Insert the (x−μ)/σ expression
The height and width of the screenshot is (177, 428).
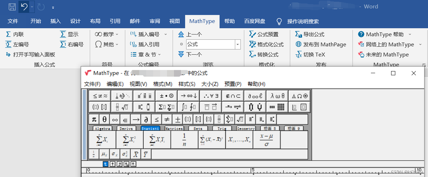click(267, 140)
